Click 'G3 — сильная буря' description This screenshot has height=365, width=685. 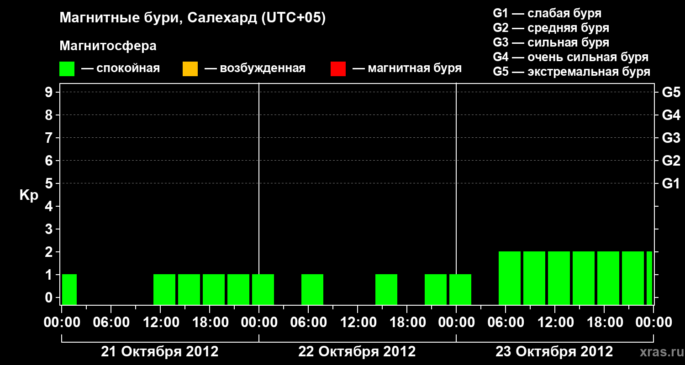(551, 42)
